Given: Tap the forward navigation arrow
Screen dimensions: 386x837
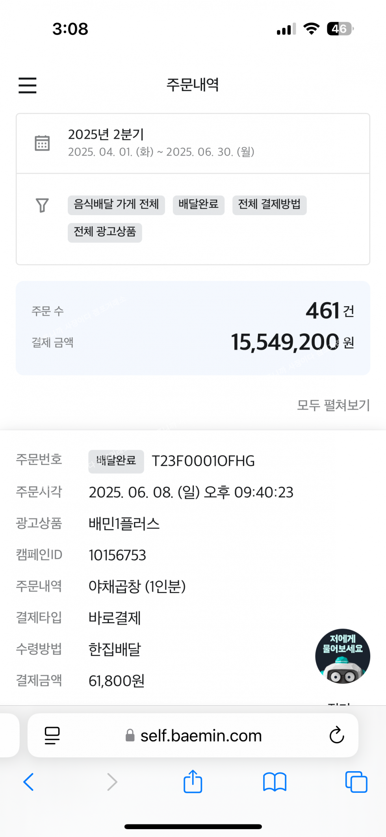Looking at the screenshot, I should [x=112, y=782].
